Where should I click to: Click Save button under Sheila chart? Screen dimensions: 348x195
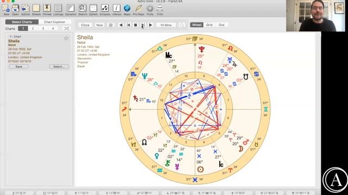(x=19, y=67)
